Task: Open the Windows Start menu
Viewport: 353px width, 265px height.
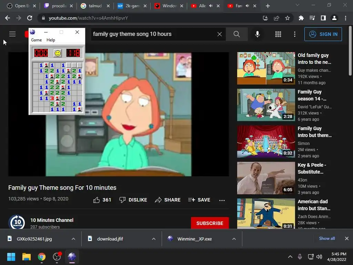Action: pyautogui.click(x=11, y=257)
